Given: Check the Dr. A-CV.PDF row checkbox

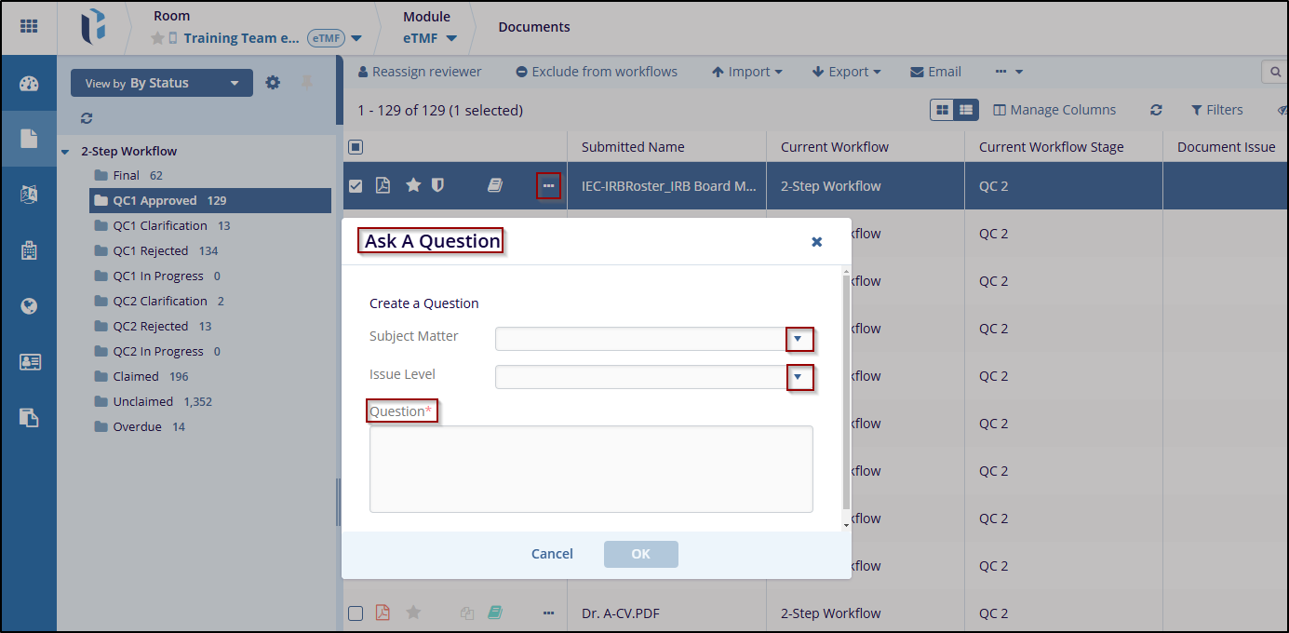Looking at the screenshot, I should (x=356, y=613).
